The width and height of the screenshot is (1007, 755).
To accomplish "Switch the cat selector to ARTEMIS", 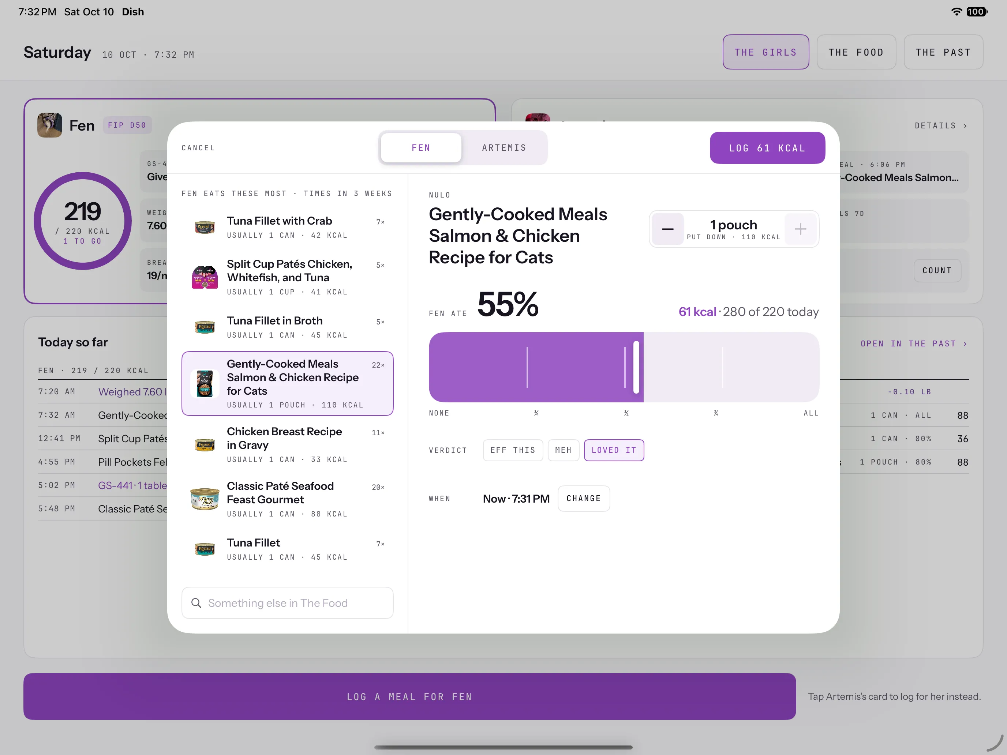I will pyautogui.click(x=504, y=148).
